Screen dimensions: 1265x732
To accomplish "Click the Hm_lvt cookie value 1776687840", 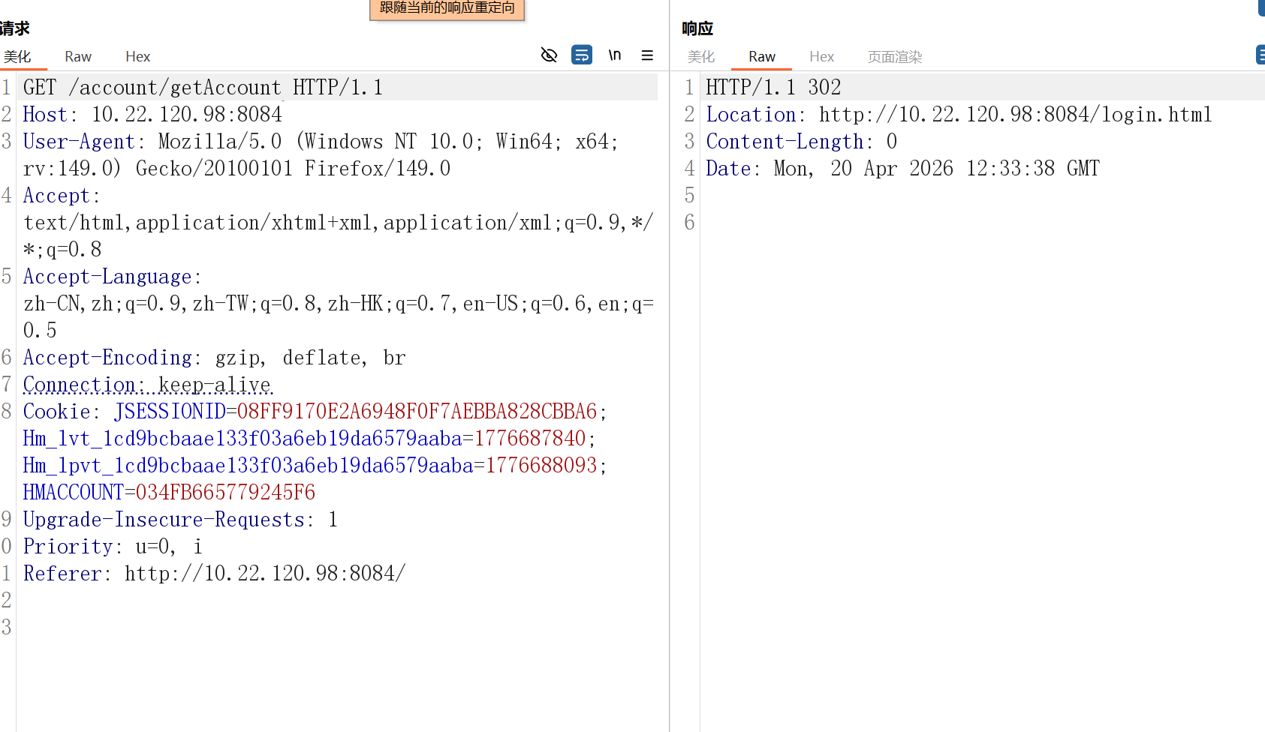I will (x=530, y=439).
